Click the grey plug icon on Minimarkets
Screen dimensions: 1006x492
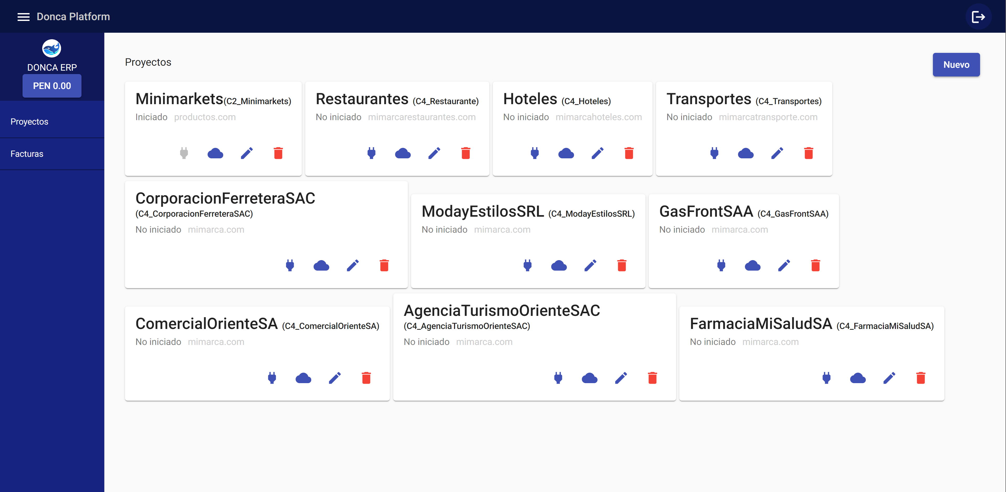click(184, 153)
